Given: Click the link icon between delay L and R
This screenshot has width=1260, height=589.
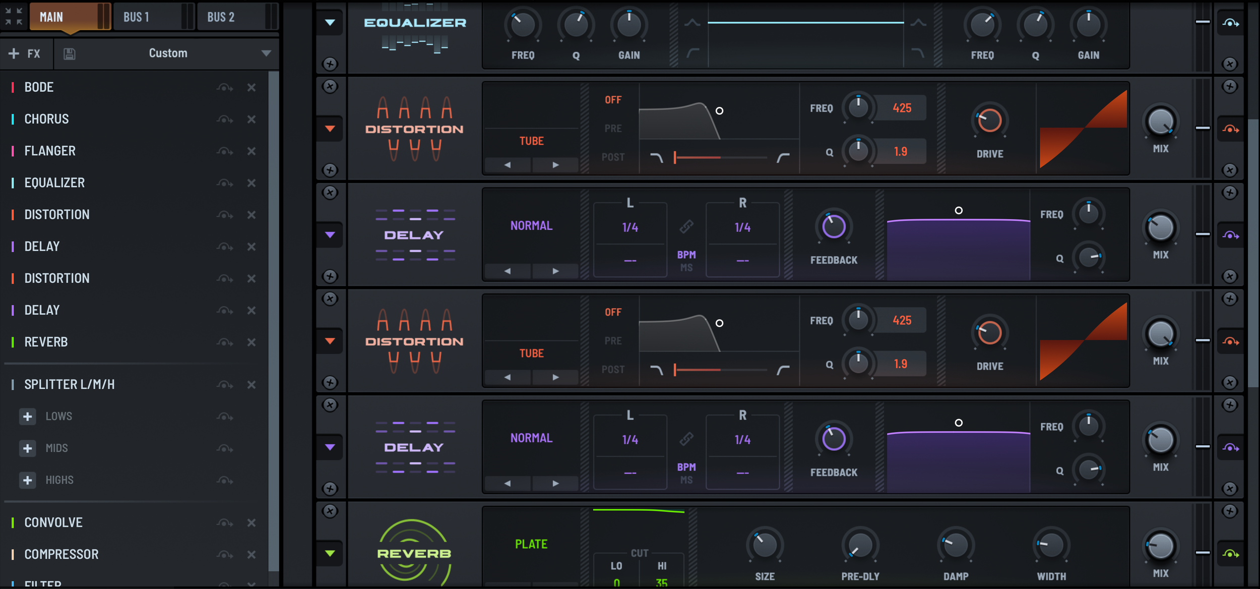Looking at the screenshot, I should (686, 226).
